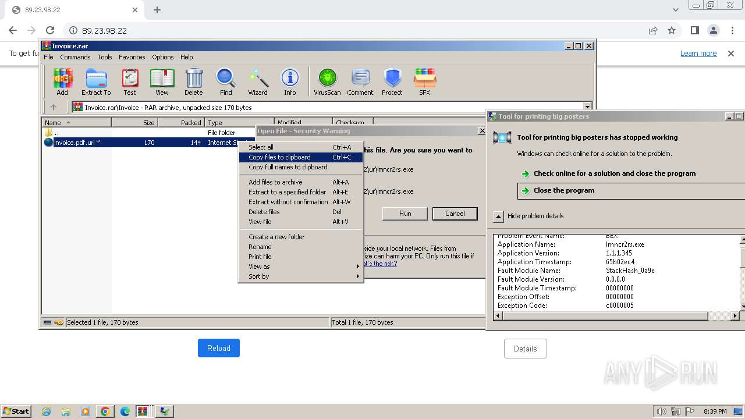Choose Extract without confirmation
The height and width of the screenshot is (419, 745).
point(301,202)
